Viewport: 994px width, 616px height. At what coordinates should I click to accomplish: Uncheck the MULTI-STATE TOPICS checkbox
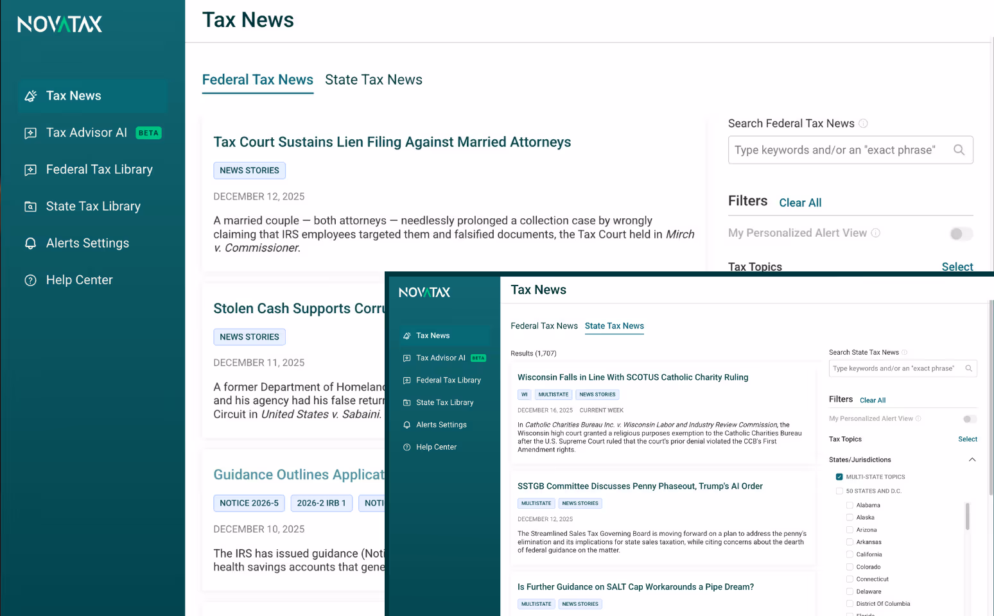(839, 477)
